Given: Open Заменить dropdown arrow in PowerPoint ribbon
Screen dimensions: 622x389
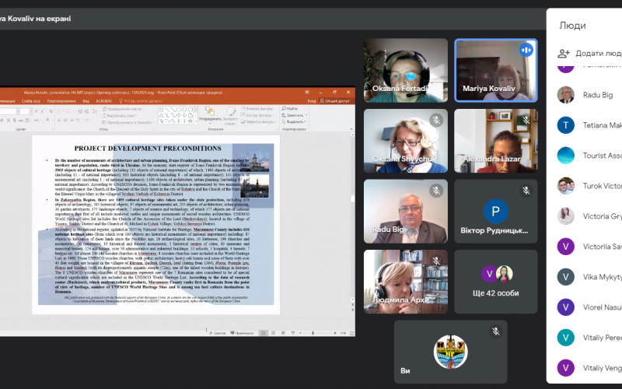Looking at the screenshot, I should (306, 115).
